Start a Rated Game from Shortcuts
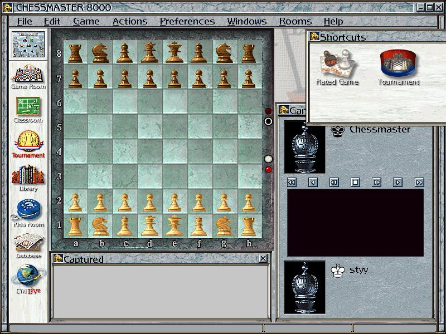The height and width of the screenshot is (334, 446). [337, 67]
